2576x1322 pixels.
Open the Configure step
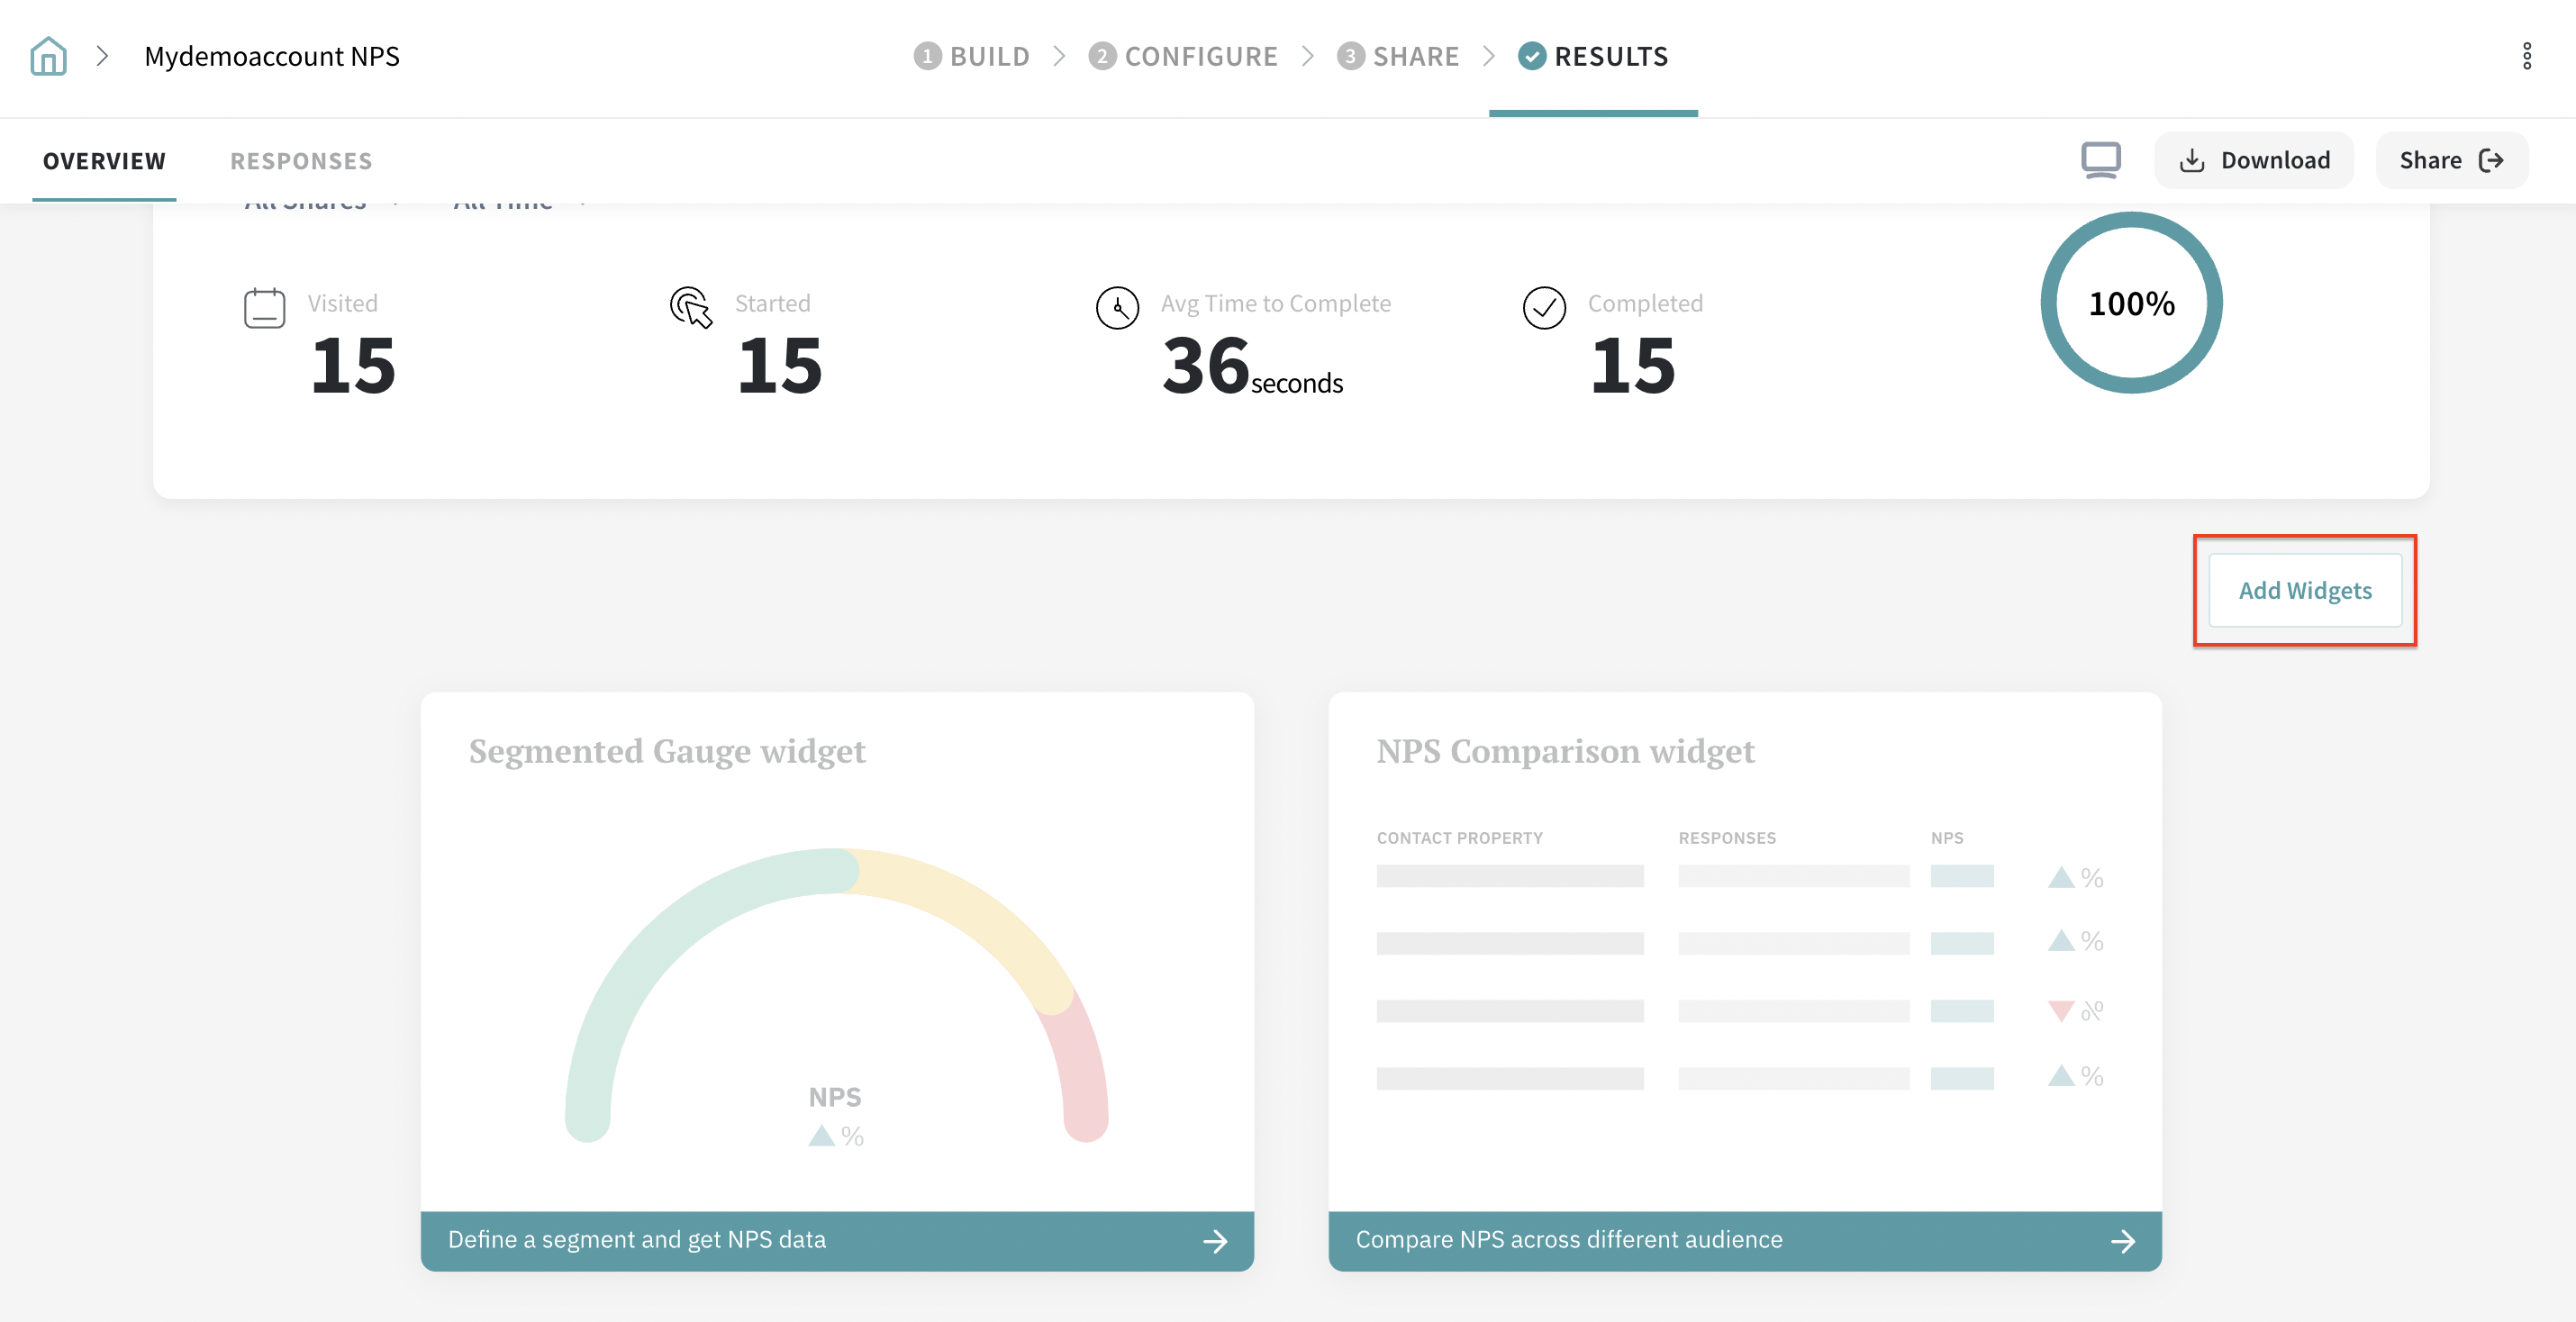pos(1184,56)
